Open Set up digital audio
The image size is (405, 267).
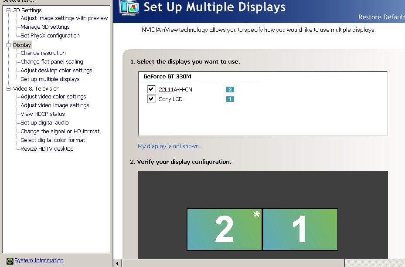point(44,123)
